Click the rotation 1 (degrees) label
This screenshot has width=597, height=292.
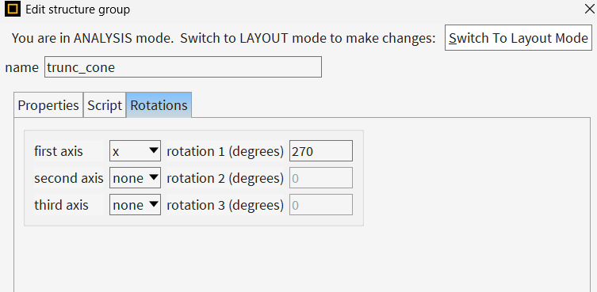[x=225, y=151]
